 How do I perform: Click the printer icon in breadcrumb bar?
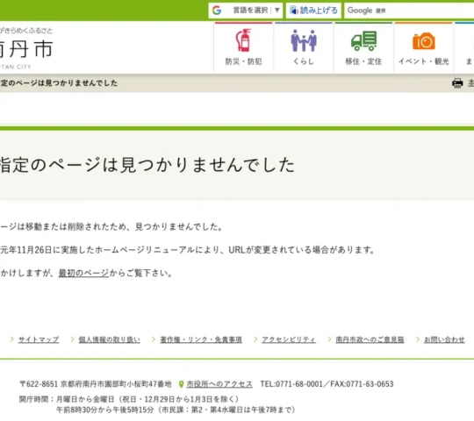457,83
